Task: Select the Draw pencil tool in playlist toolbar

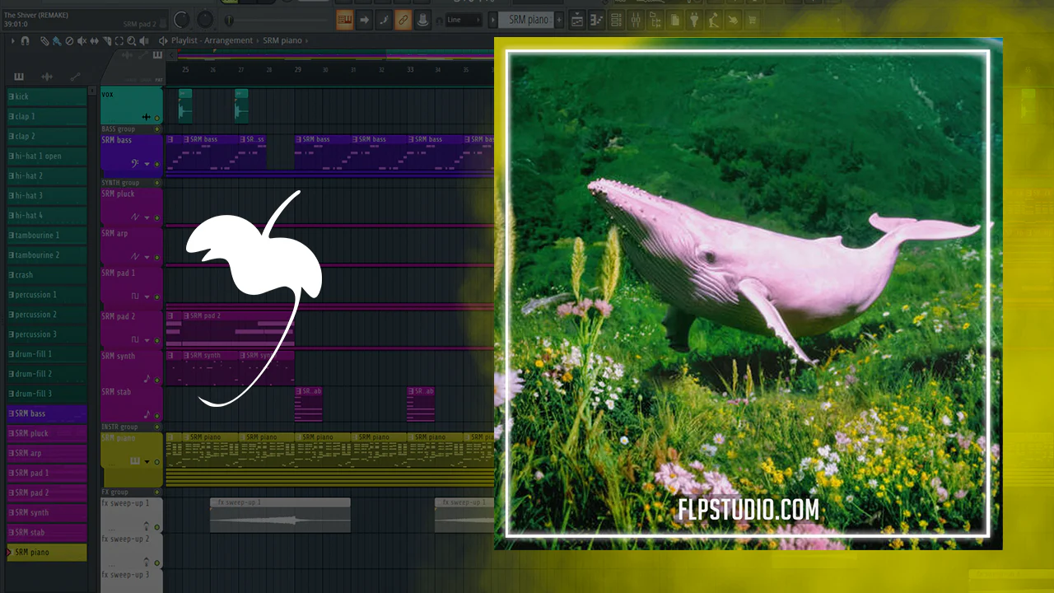Action: 44,40
